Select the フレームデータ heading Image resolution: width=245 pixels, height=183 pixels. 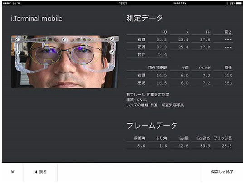point(152,126)
